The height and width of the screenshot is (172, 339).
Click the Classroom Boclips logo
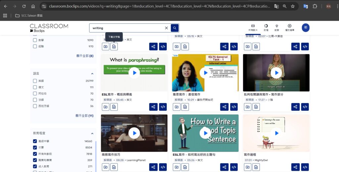click(49, 28)
